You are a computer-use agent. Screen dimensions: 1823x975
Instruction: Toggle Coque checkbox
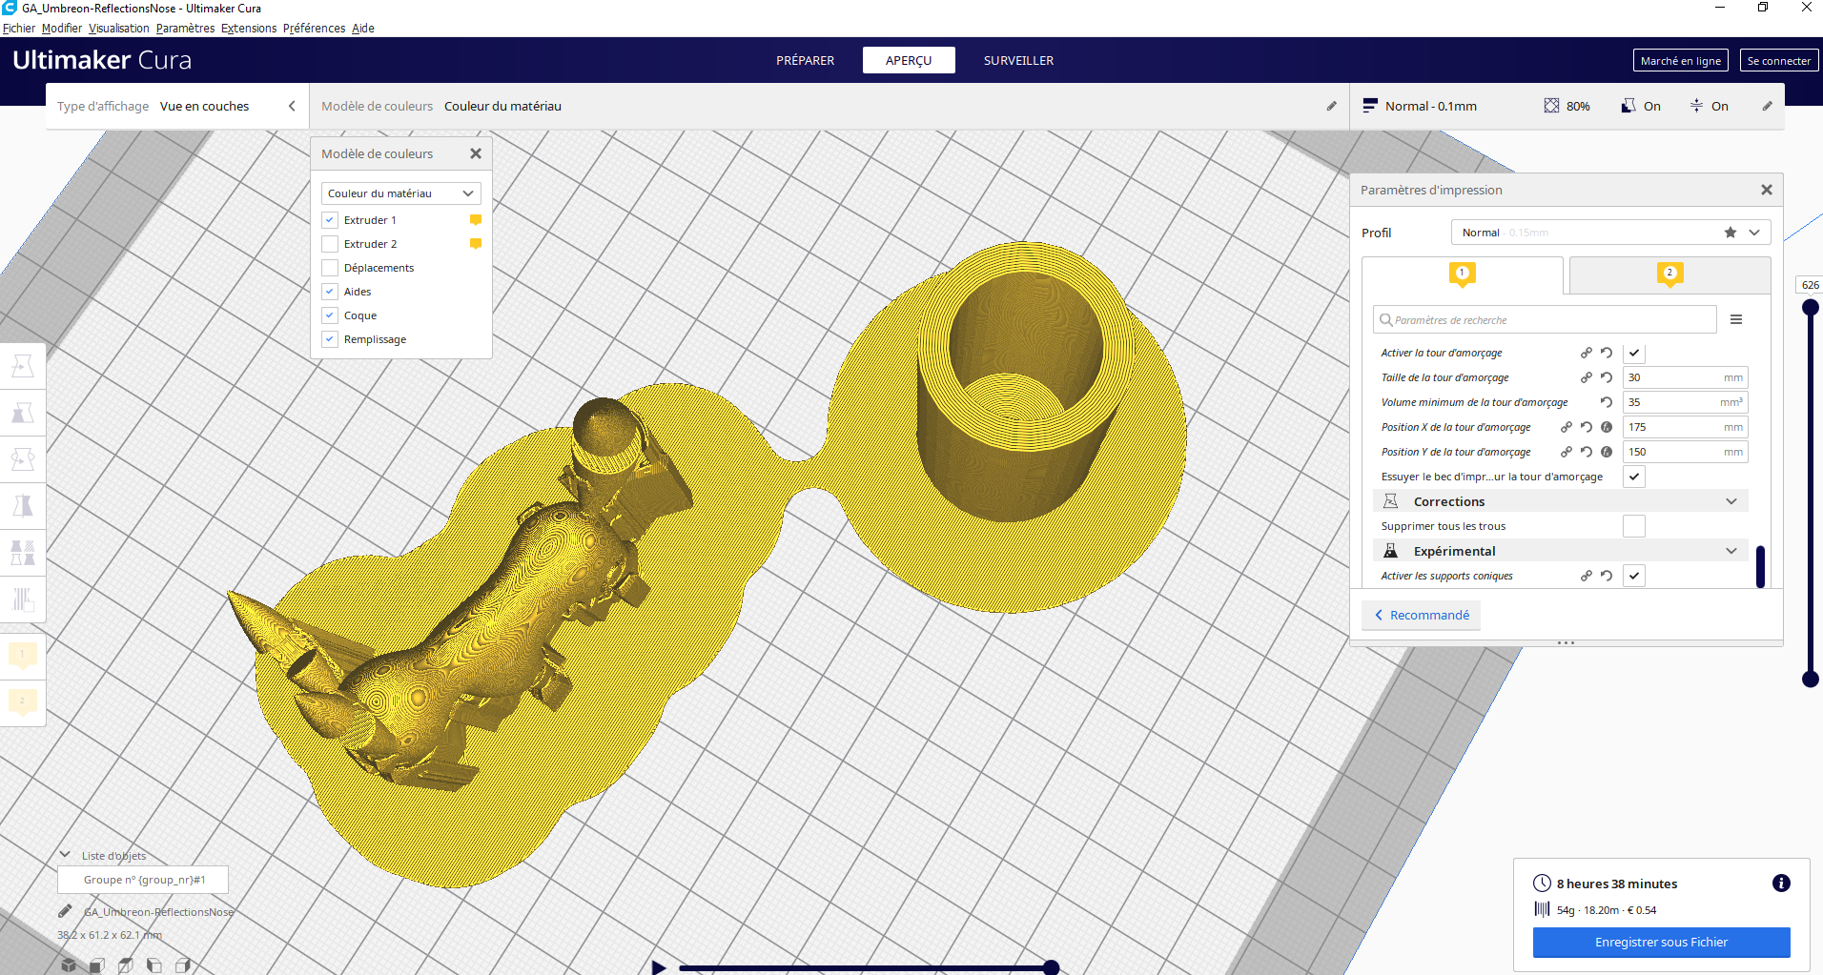click(330, 315)
